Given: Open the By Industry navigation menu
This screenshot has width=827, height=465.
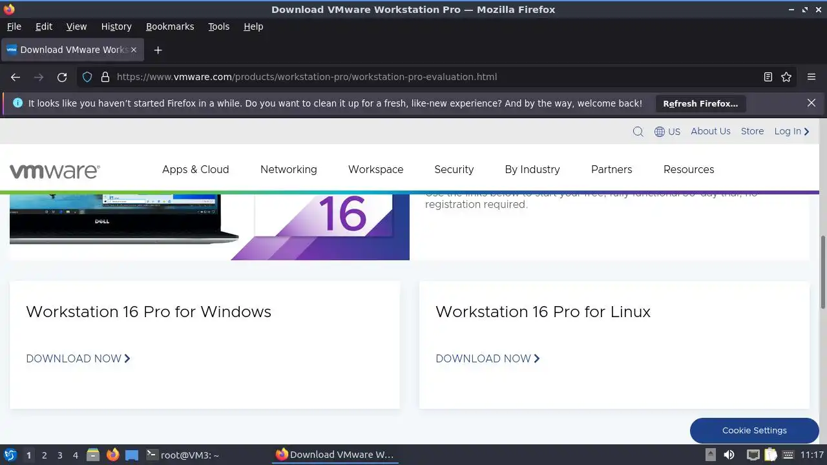Looking at the screenshot, I should click(x=532, y=169).
